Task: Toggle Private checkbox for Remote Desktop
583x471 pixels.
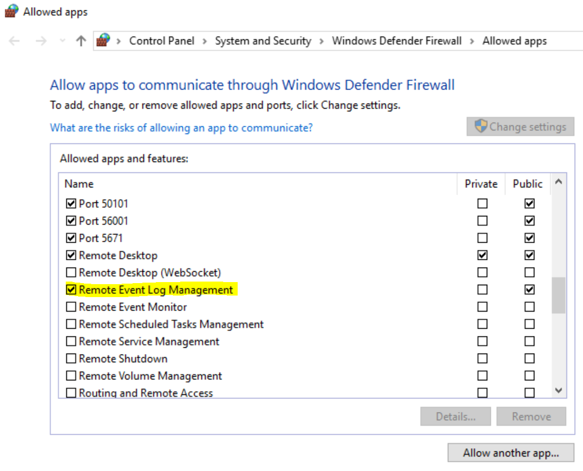Action: tap(483, 255)
